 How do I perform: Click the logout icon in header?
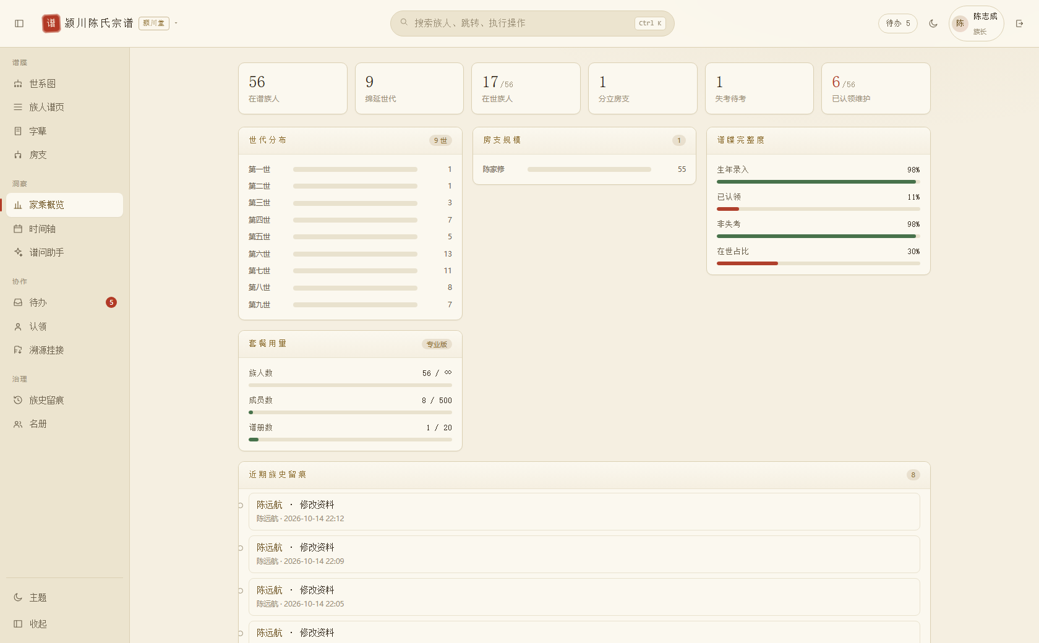1020,23
